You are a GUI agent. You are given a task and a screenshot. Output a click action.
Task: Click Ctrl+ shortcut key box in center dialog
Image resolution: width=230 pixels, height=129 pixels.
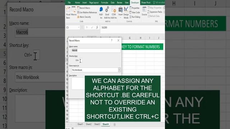(80, 60)
